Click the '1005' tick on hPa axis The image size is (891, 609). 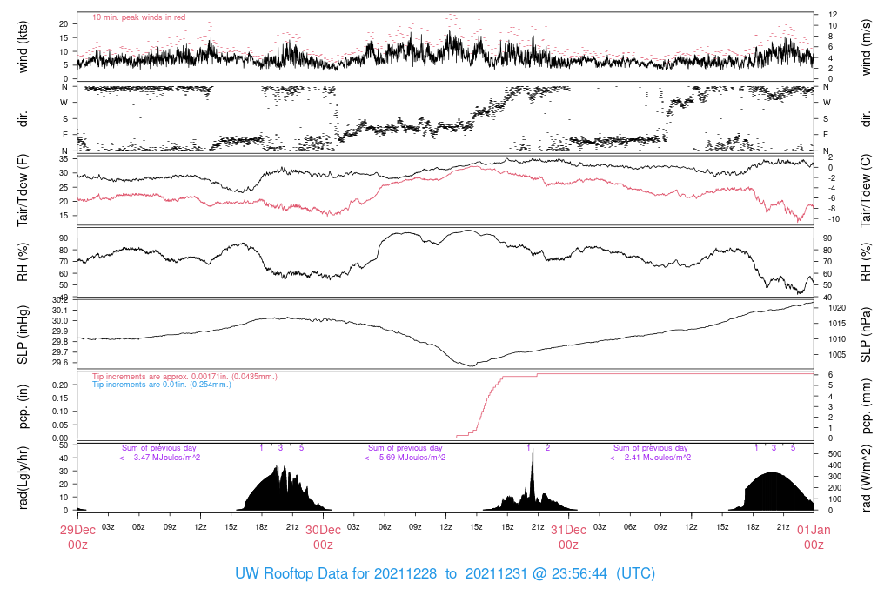coord(837,355)
